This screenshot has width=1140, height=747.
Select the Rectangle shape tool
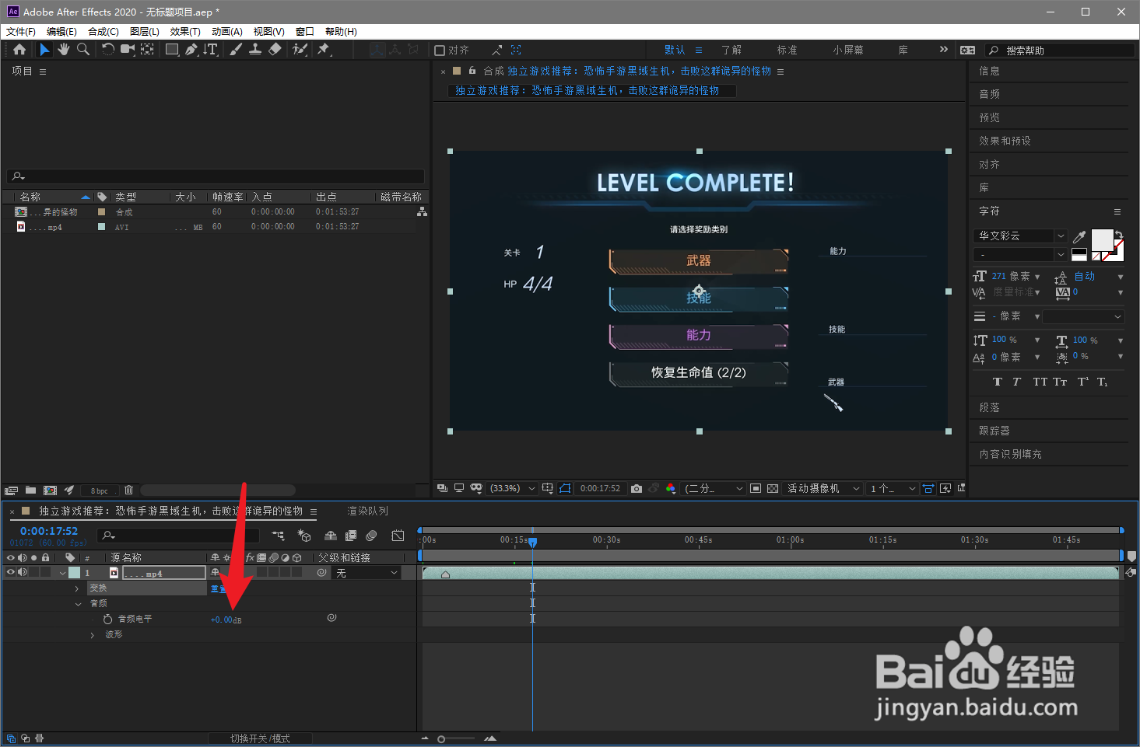pos(172,50)
